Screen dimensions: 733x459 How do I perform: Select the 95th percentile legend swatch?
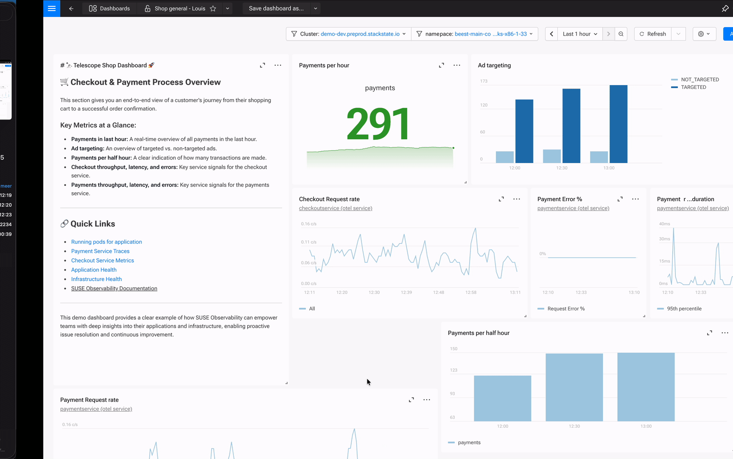click(x=662, y=308)
